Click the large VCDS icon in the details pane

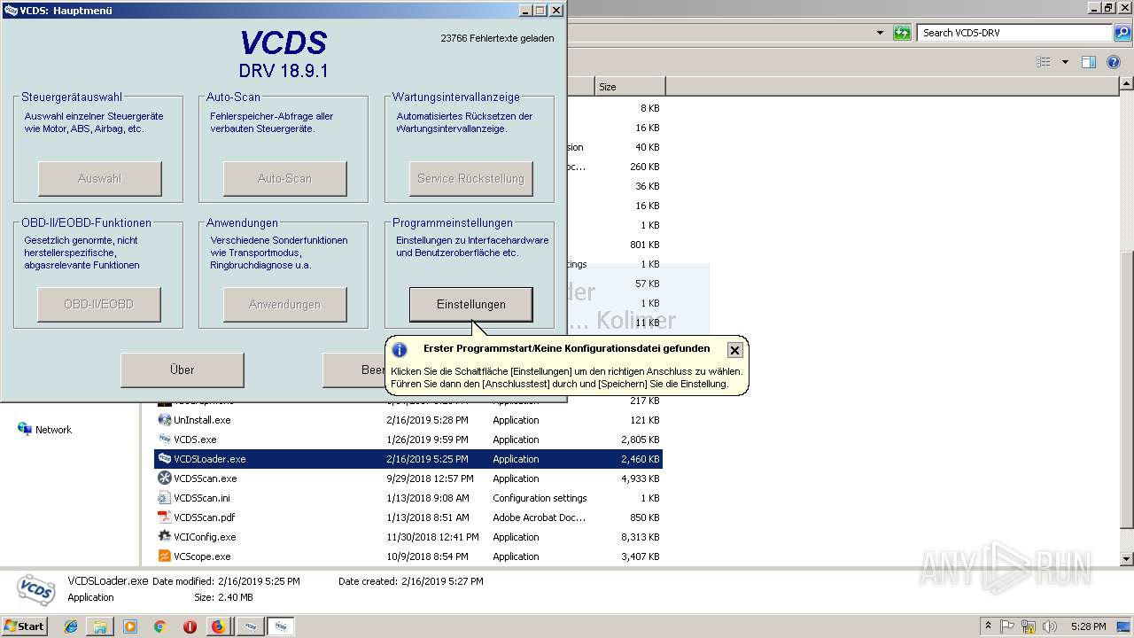[36, 588]
